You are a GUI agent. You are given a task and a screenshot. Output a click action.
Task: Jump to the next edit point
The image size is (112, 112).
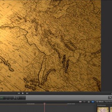pyautogui.click(x=27, y=93)
